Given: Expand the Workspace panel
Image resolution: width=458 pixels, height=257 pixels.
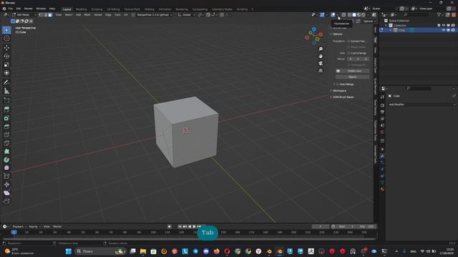Looking at the screenshot, I should coord(339,91).
